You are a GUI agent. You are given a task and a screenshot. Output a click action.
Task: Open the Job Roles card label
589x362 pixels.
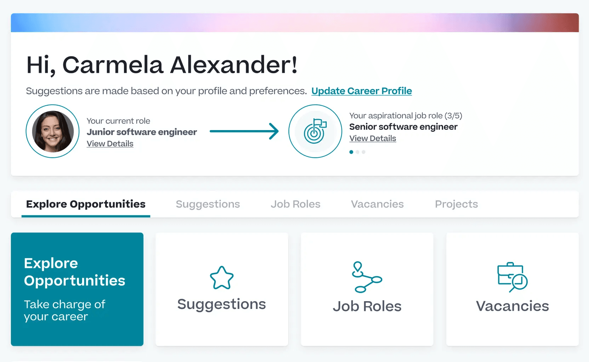(x=367, y=306)
